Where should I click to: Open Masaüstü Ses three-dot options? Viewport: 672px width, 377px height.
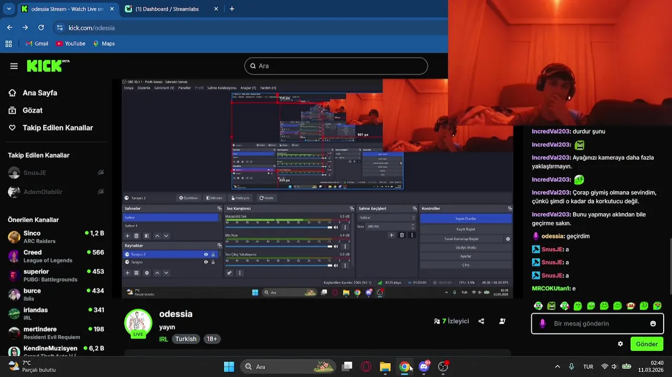click(345, 227)
